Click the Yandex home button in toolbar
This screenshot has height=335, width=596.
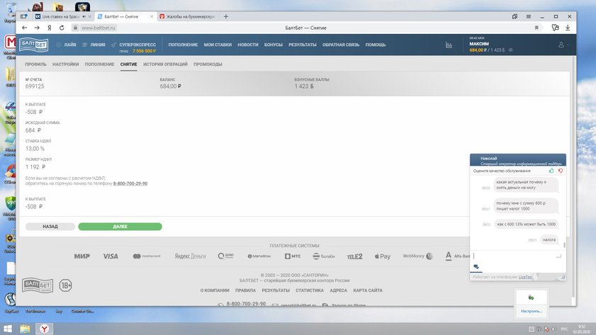[x=49, y=28]
